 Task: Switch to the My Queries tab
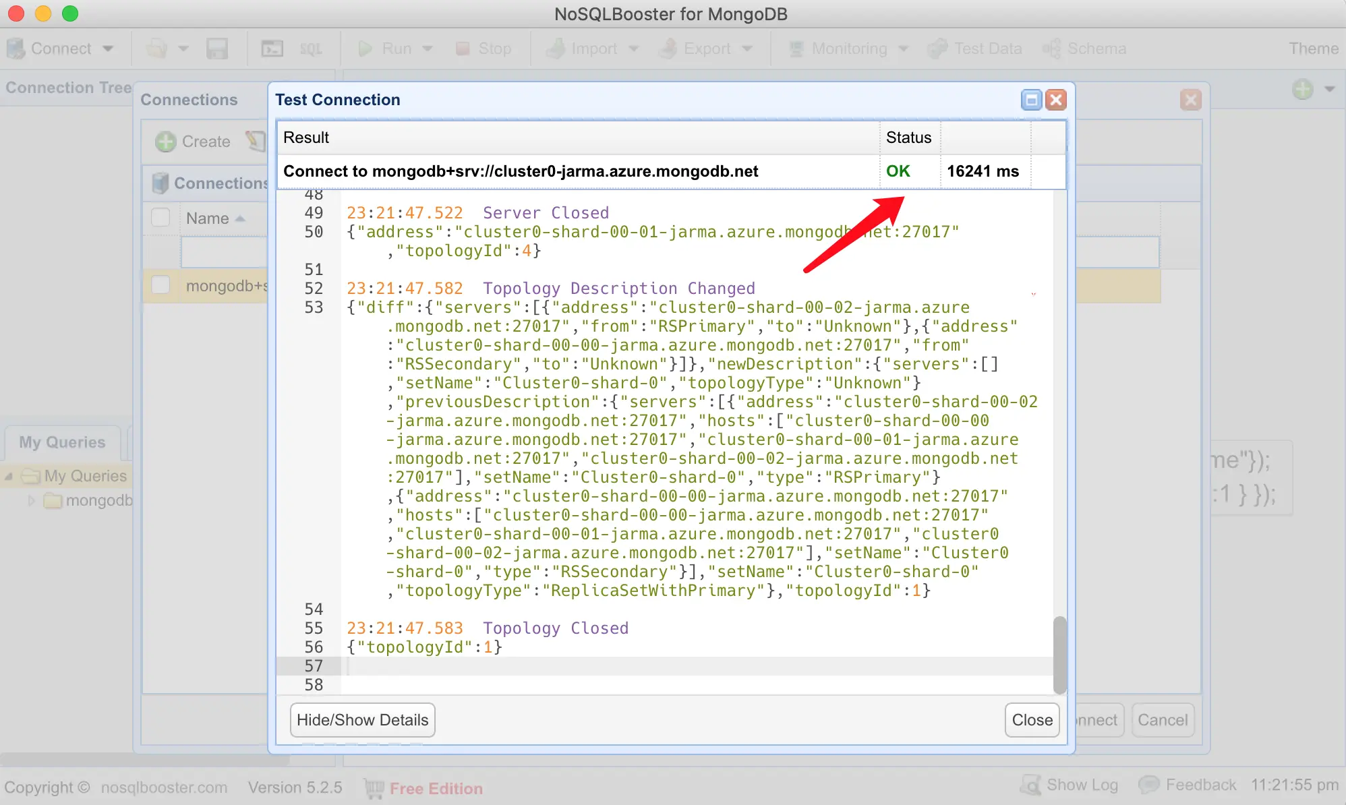tap(62, 442)
